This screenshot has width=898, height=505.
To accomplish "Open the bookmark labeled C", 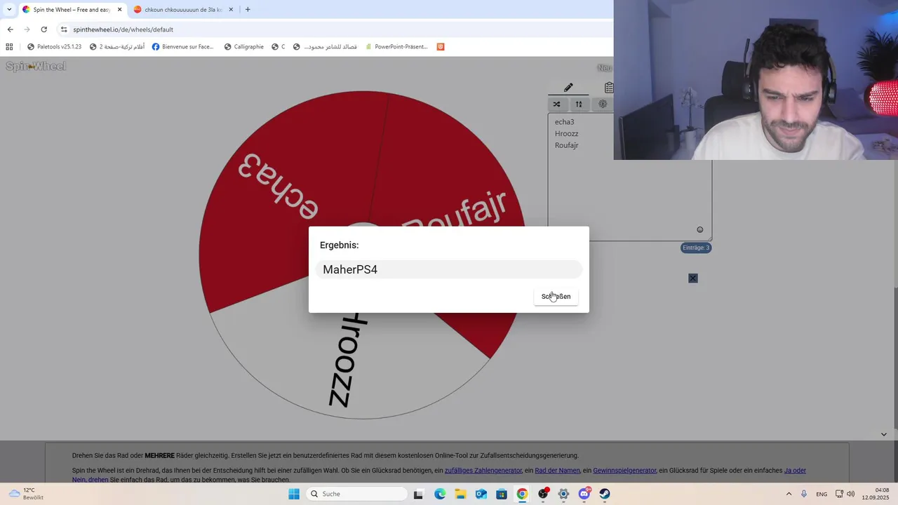I will point(279,47).
